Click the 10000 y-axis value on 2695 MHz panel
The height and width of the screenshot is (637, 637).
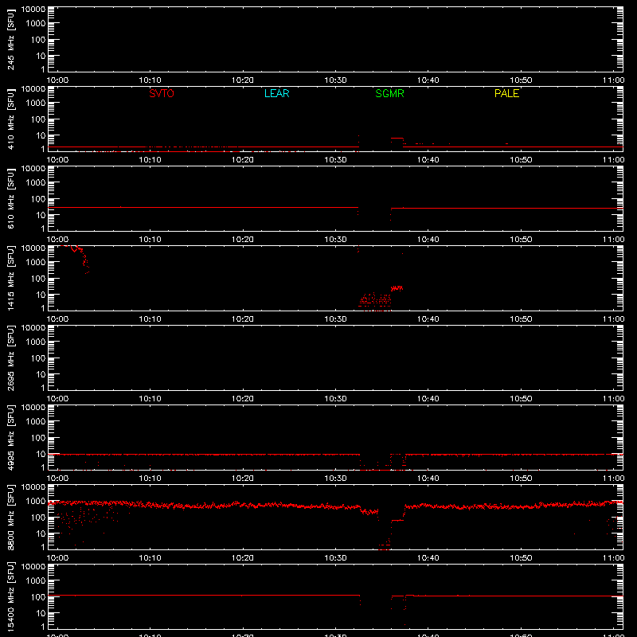33,328
